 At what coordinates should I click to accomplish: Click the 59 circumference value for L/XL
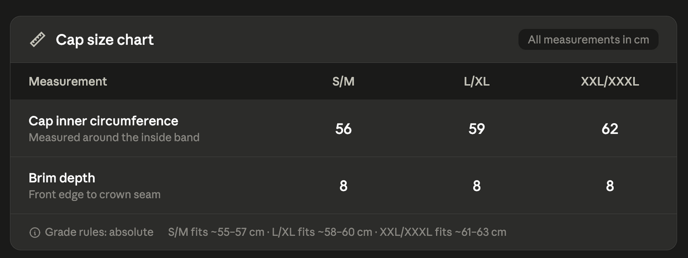(477, 129)
